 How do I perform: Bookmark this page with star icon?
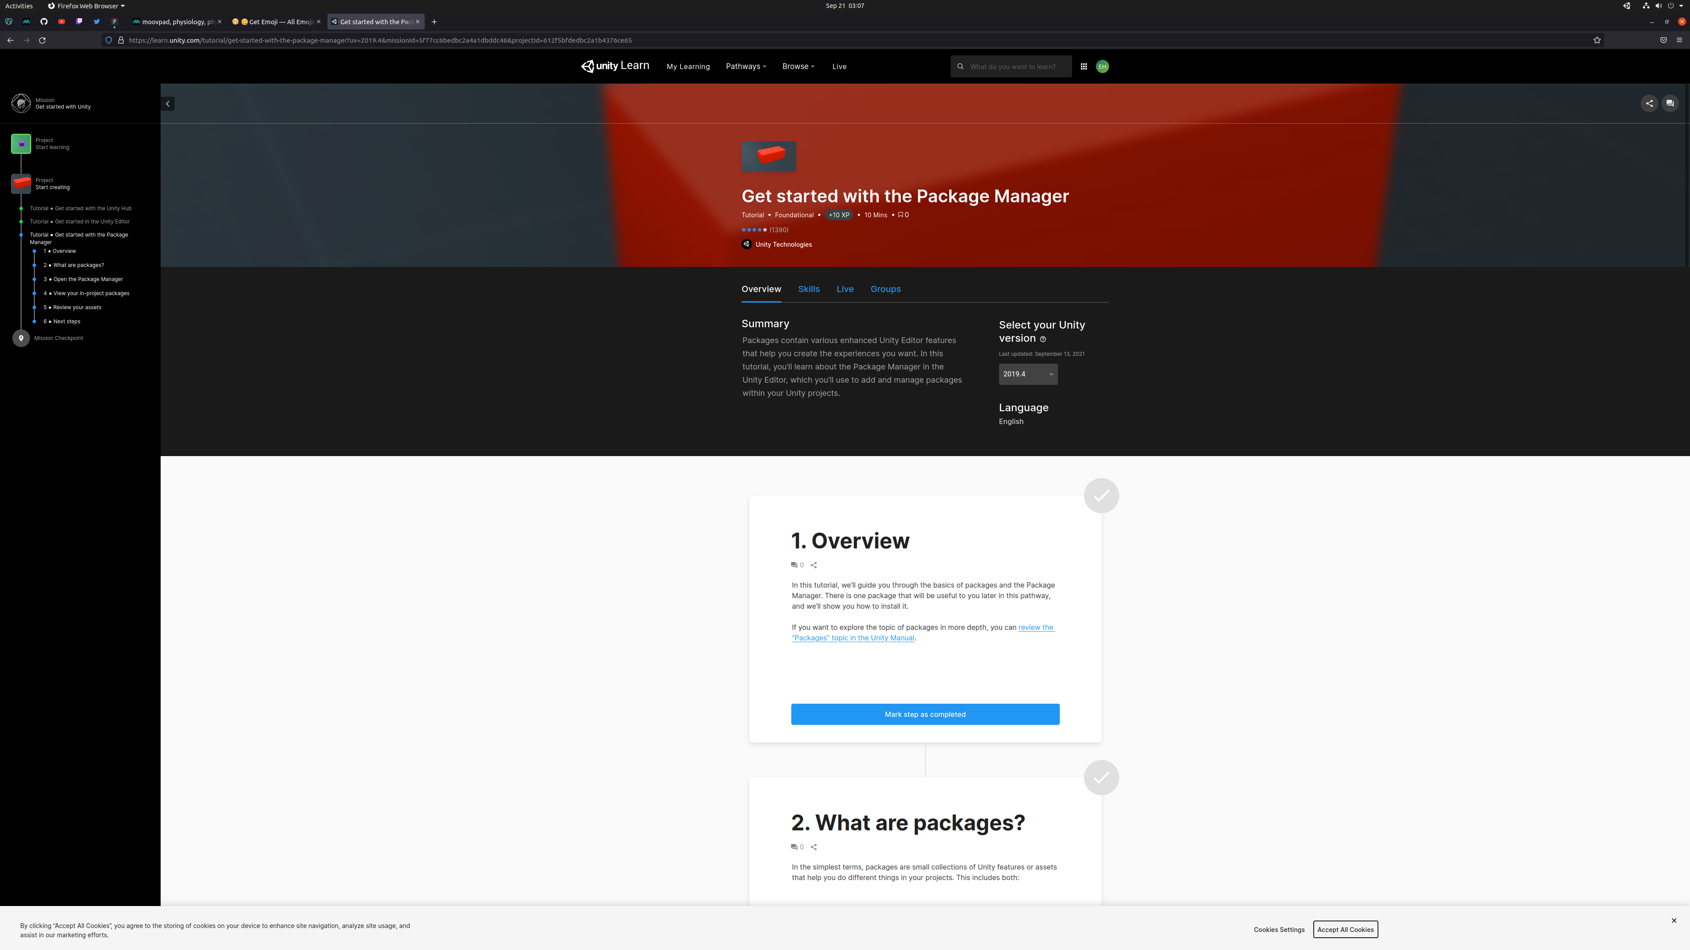(1597, 40)
